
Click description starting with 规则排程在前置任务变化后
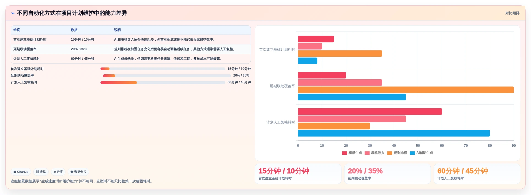[175, 49]
